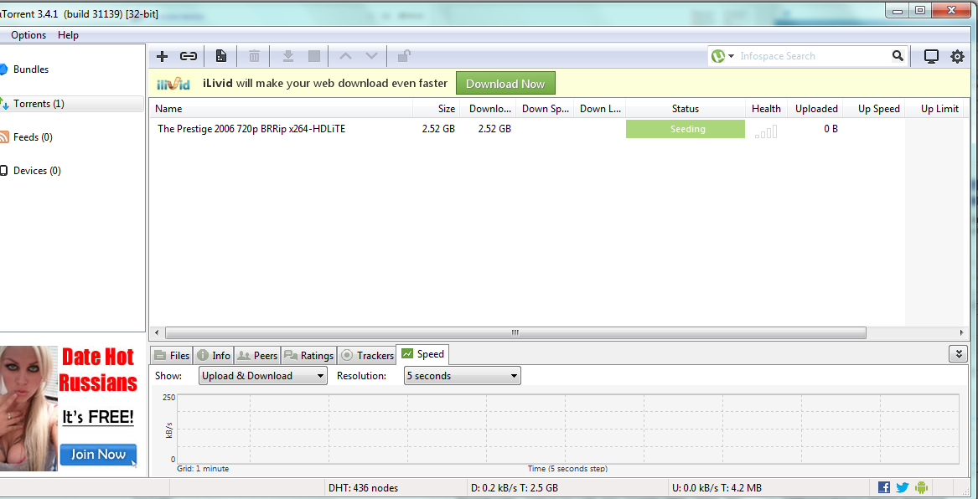Sort by the Downlo... column header
Viewport: 978px width, 499px height.
tap(488, 108)
